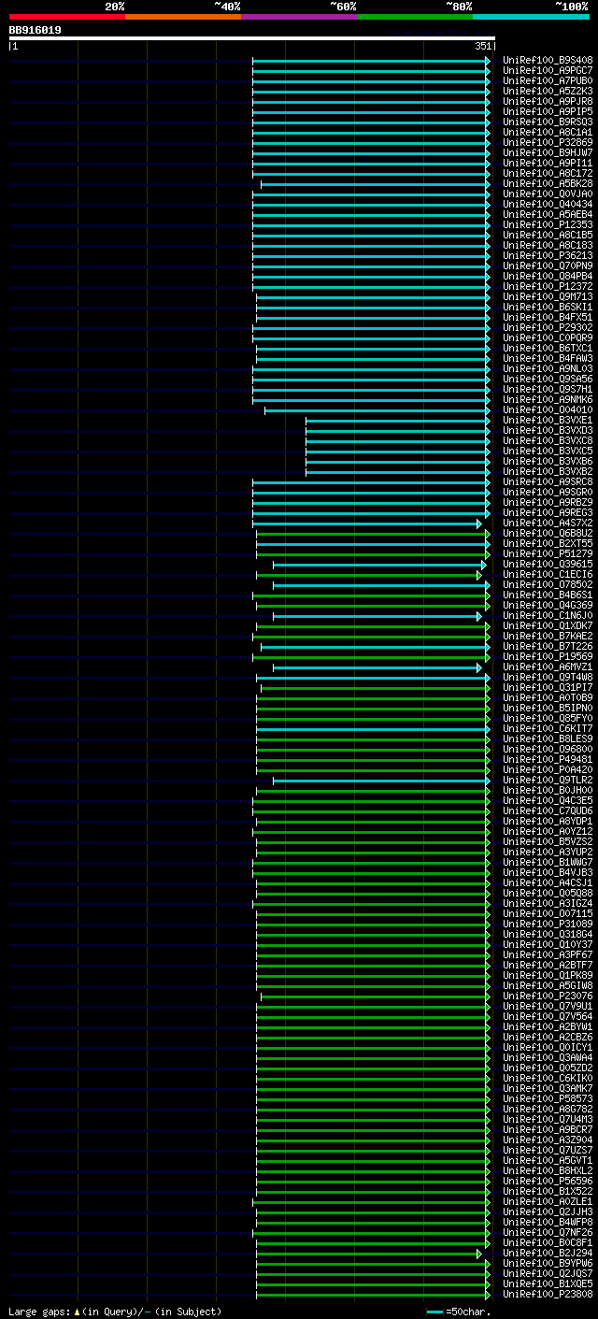
Task: Select hit UniRef100_C1N6J0
Action: click(548, 616)
